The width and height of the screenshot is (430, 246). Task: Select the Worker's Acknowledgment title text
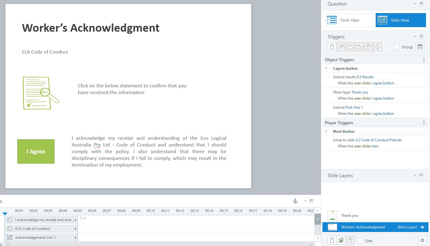pos(91,28)
